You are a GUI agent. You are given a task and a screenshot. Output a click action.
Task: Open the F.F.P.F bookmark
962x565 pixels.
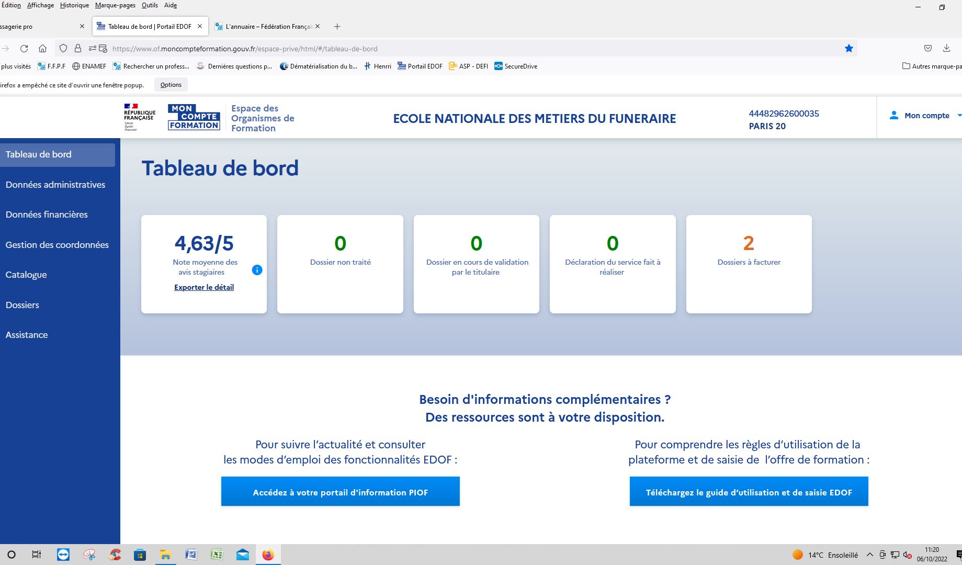tap(51, 66)
